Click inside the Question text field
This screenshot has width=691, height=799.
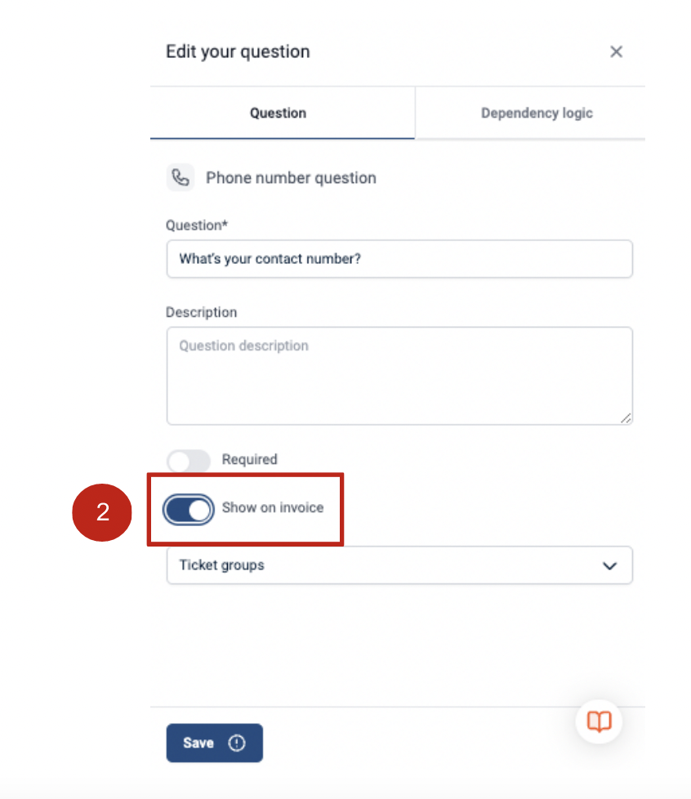(399, 258)
